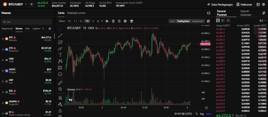Switch to Deskripsi umum tab

point(76,13)
